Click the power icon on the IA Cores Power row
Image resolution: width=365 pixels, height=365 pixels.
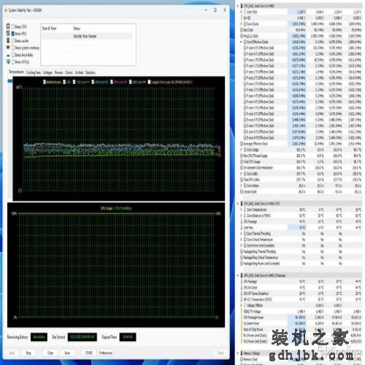(242, 323)
